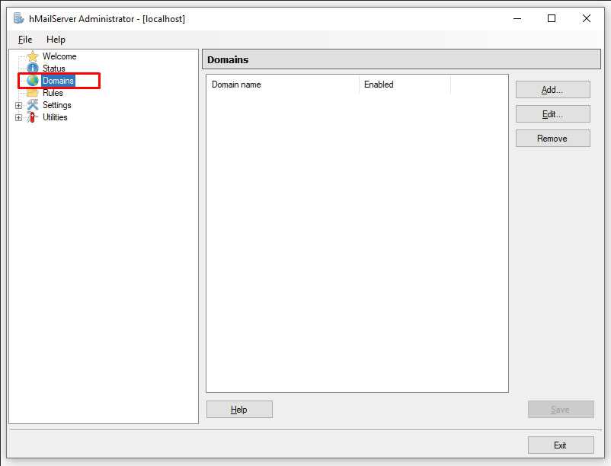This screenshot has height=466, width=611.
Task: Expand the Utilities tree node
Action: 19,117
